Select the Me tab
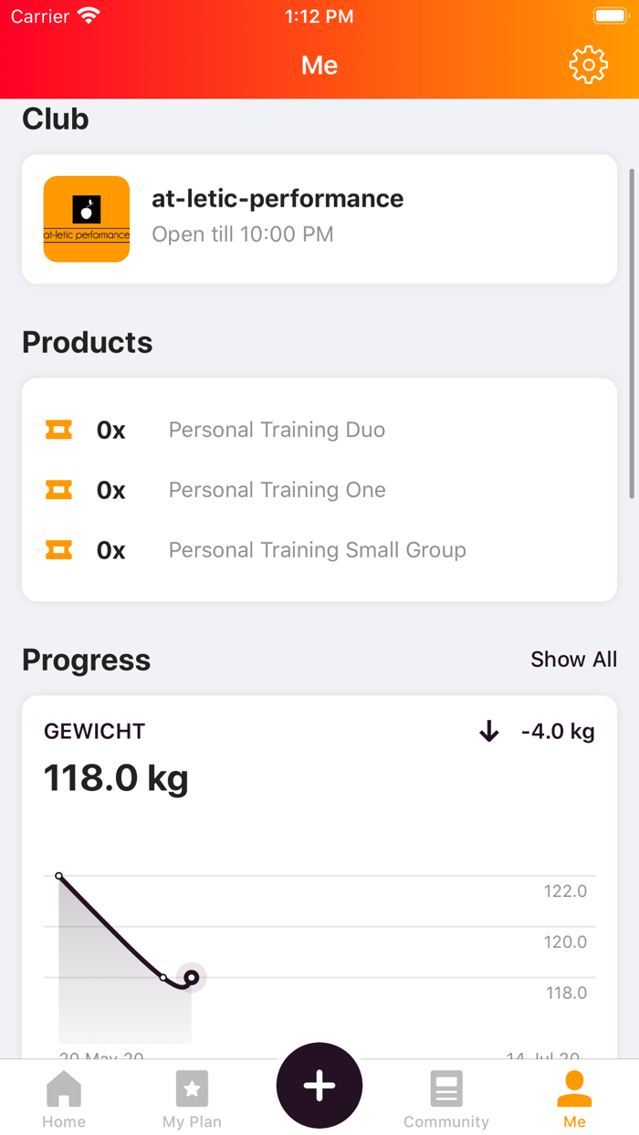Viewport: 639px width, 1135px height. click(574, 1099)
